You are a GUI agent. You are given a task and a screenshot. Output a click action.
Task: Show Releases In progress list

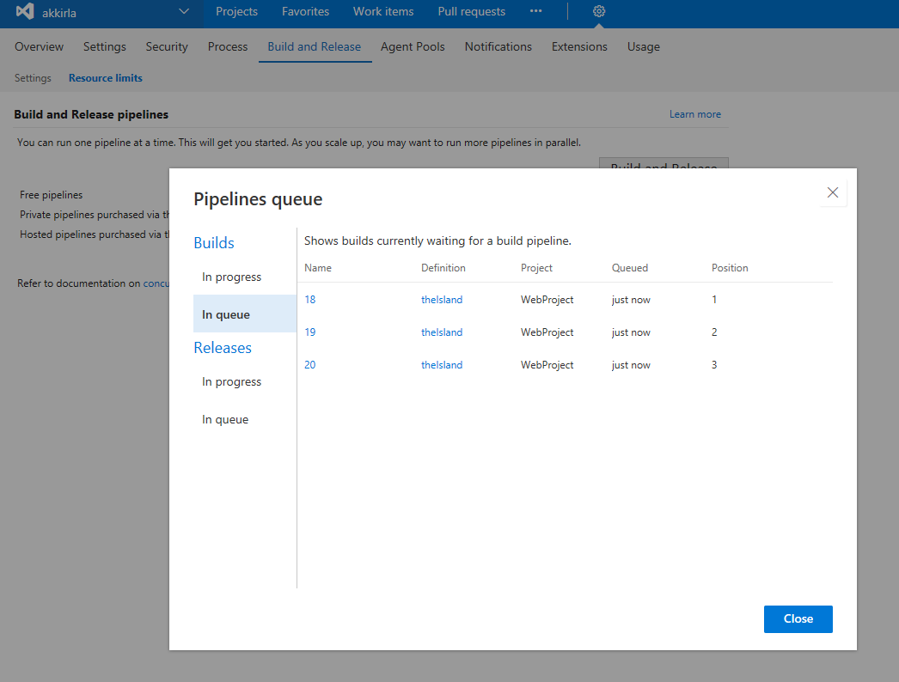[x=232, y=381]
